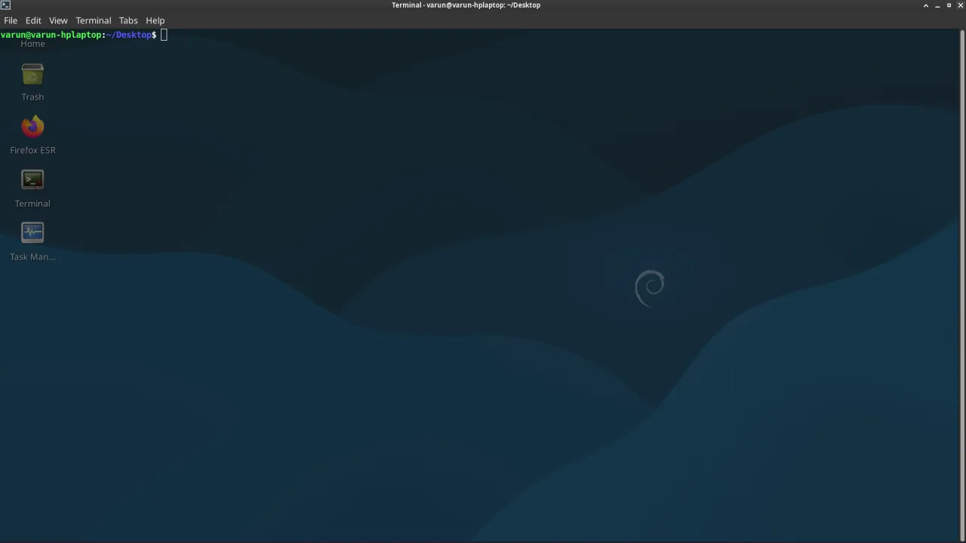This screenshot has width=966, height=543.
Task: Click the window title showing Terminal session
Action: coord(466,5)
